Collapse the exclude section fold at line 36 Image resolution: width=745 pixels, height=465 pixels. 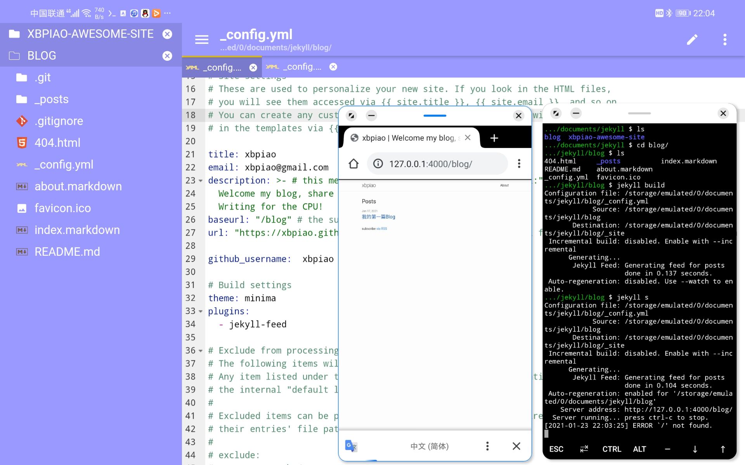[x=200, y=351]
